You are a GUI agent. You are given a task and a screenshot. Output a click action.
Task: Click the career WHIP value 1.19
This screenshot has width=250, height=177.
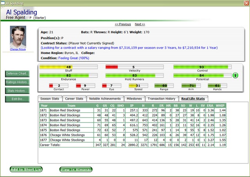click(222, 145)
